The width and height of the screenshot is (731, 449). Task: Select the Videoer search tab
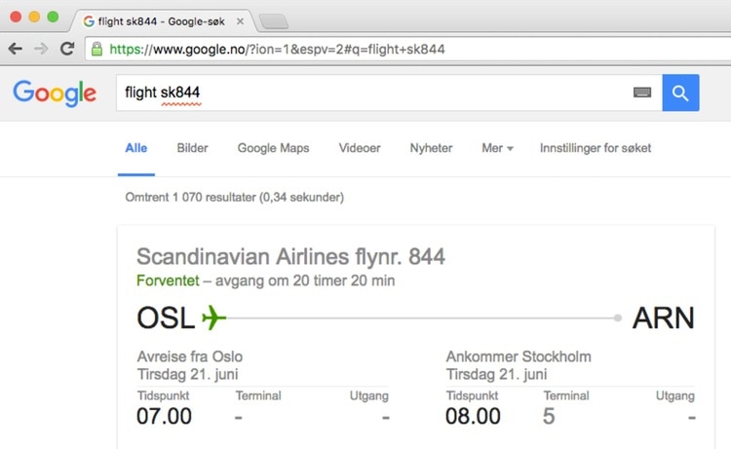[x=359, y=148]
